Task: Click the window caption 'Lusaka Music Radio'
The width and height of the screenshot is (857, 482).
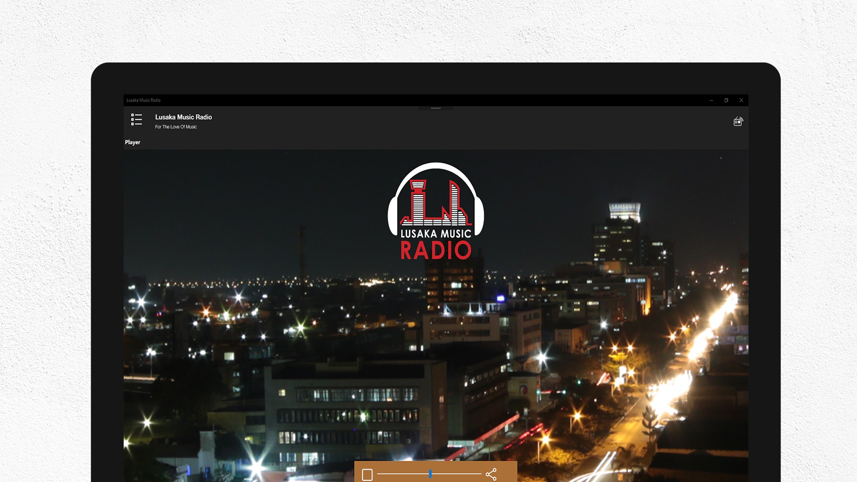Action: point(143,100)
